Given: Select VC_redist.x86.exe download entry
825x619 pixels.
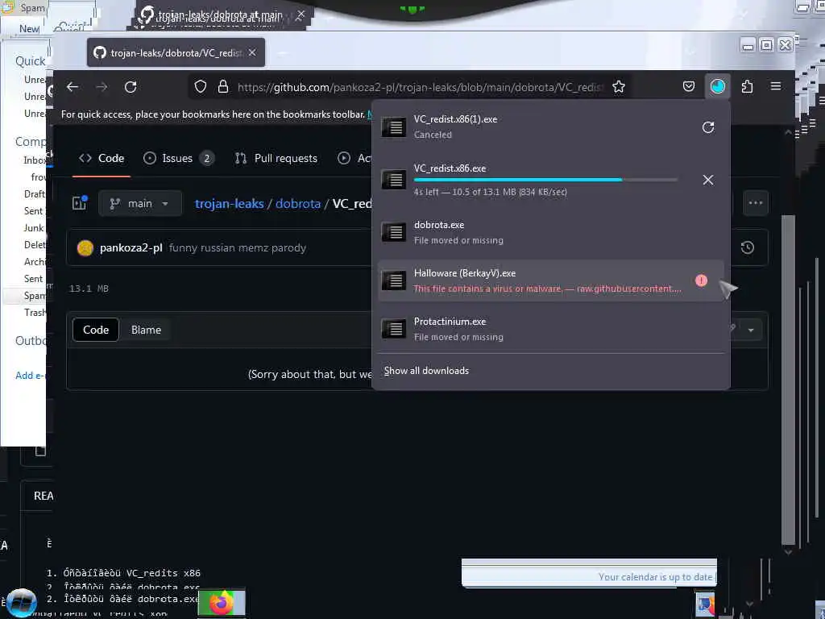Looking at the screenshot, I should click(550, 180).
